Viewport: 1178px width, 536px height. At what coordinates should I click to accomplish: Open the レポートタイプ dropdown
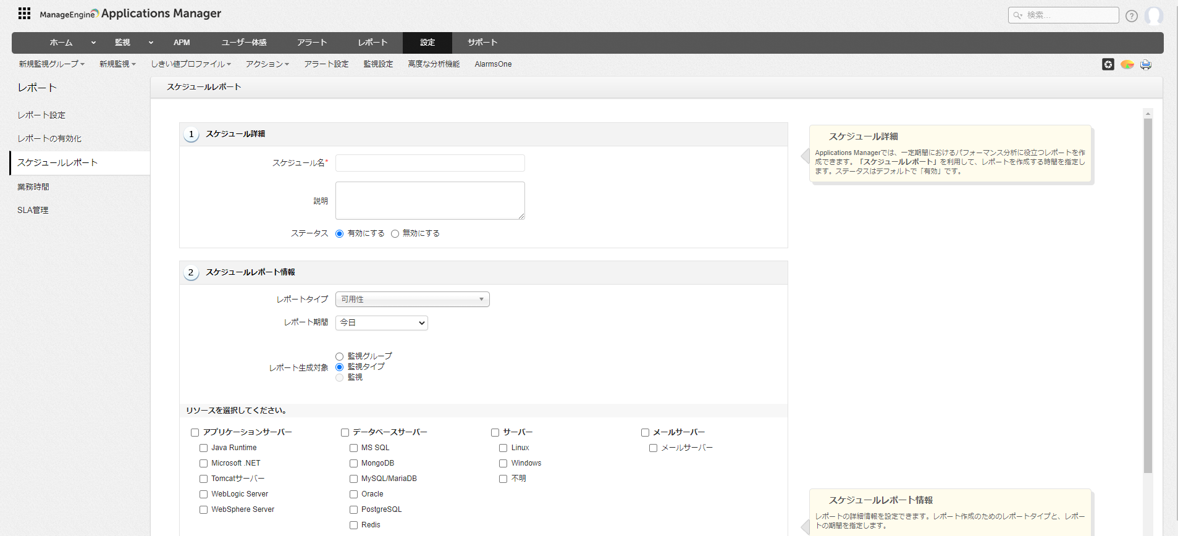click(x=412, y=299)
